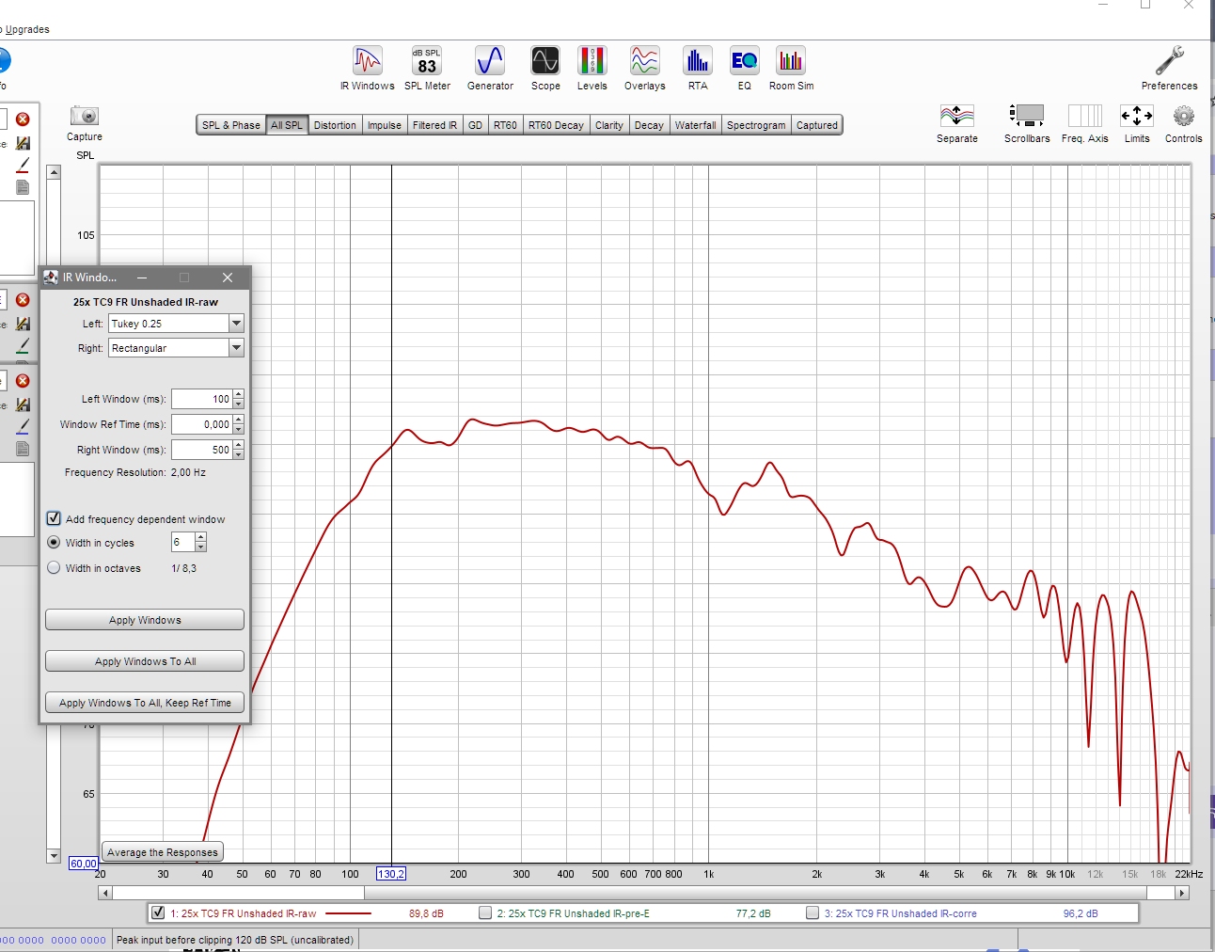This screenshot has height=952, width=1215.
Task: Switch to Distortion tab
Action: point(335,125)
